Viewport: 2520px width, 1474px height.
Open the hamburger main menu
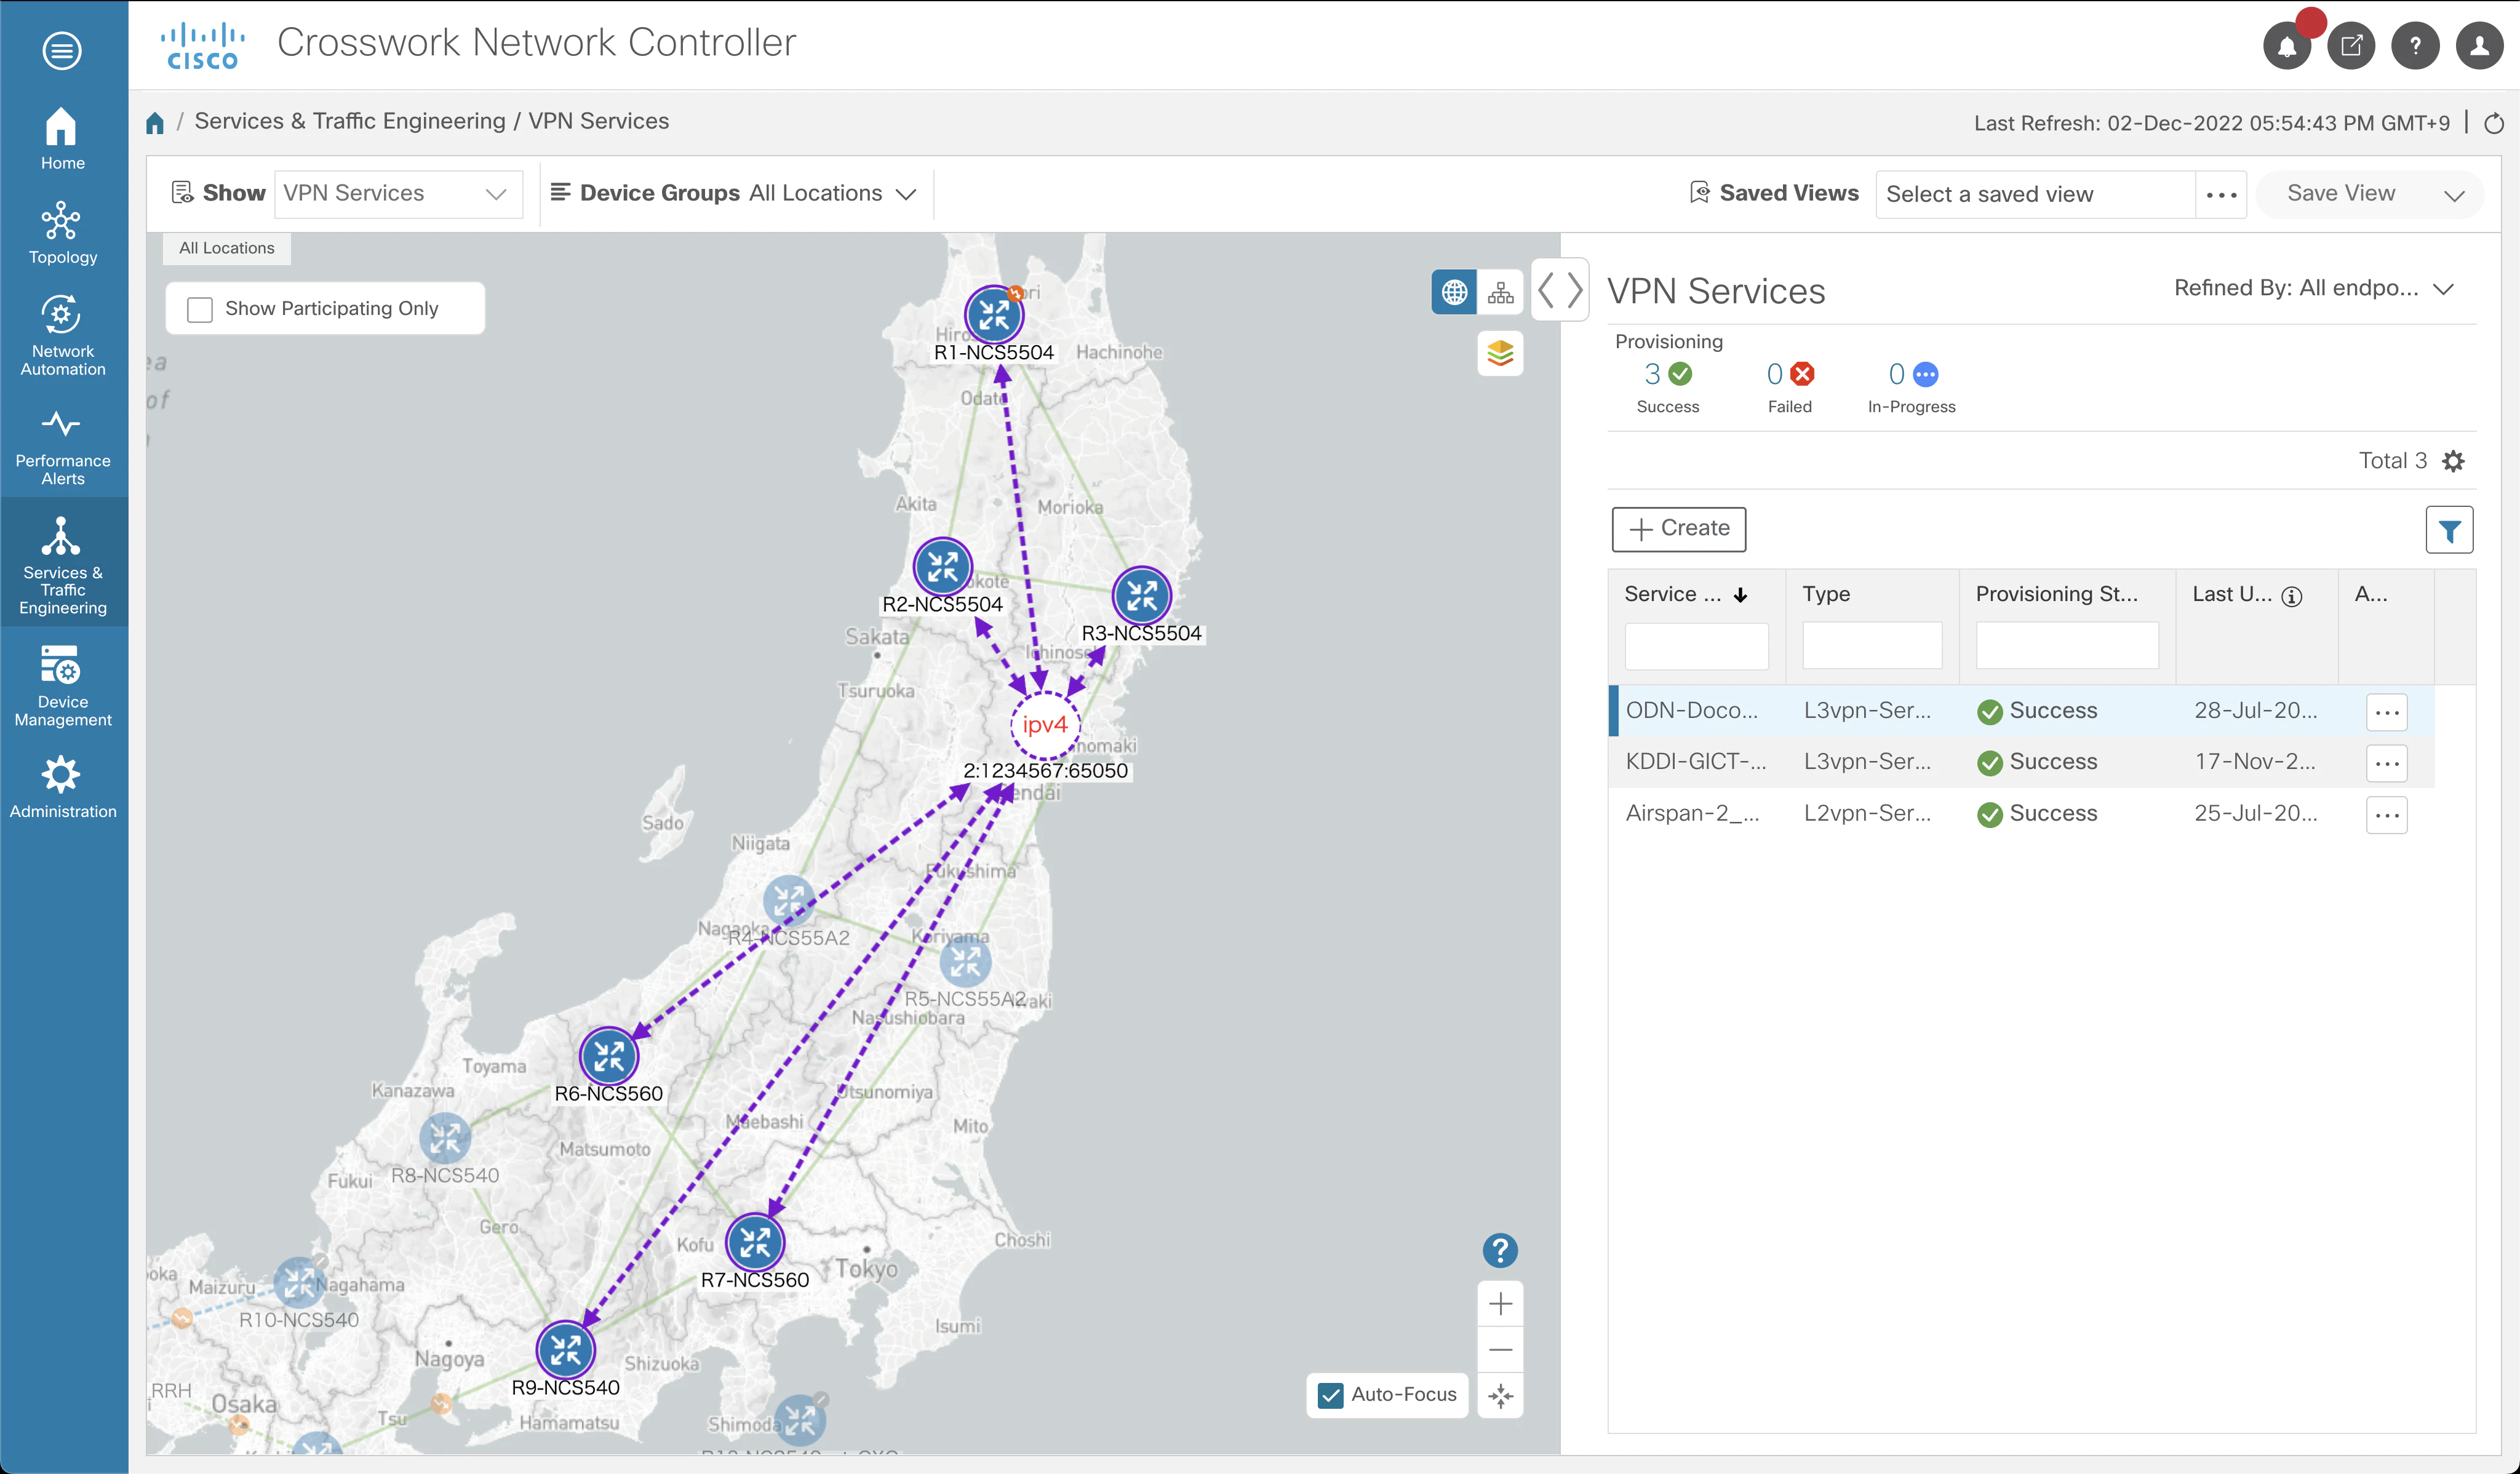pyautogui.click(x=62, y=50)
